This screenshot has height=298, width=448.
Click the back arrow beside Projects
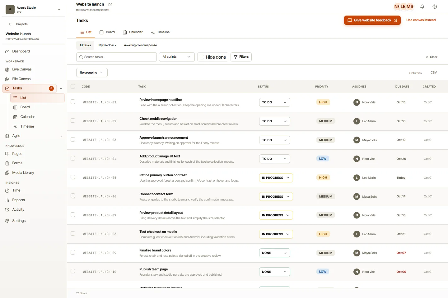point(10,24)
